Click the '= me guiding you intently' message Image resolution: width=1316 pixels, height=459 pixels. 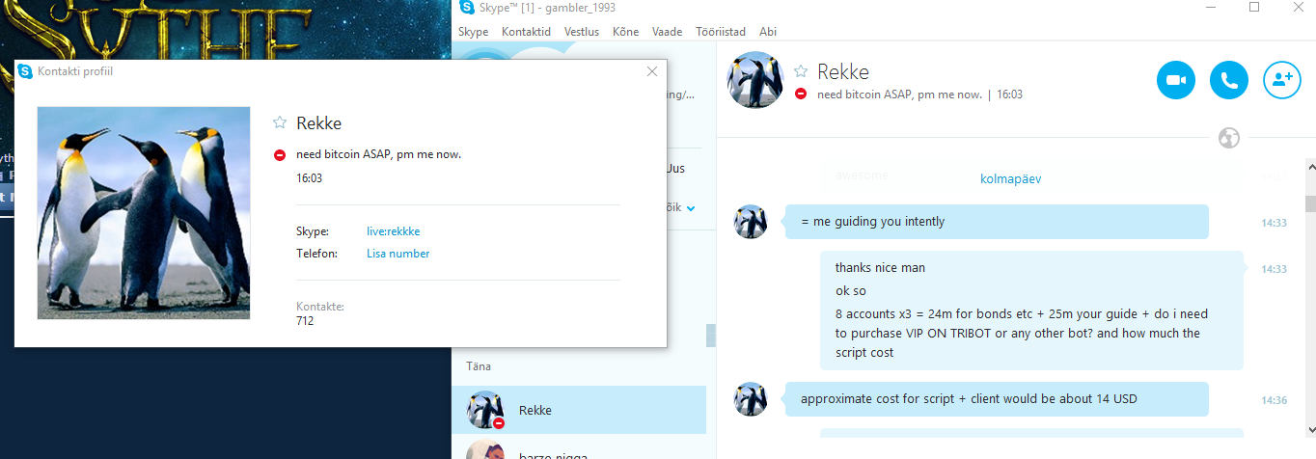click(x=996, y=222)
